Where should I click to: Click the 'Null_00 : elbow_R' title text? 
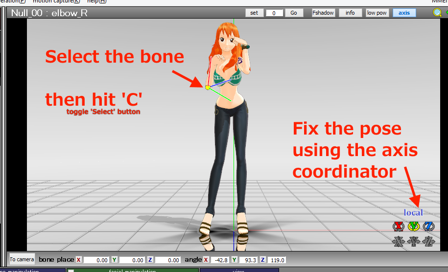[49, 13]
